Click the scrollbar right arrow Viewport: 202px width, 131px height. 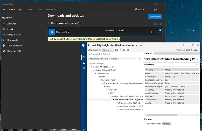tap(198, 115)
